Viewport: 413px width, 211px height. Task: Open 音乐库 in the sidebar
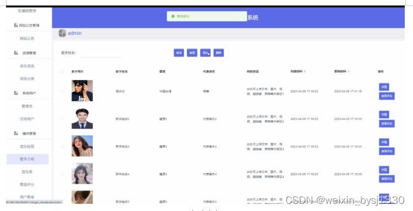tap(27, 172)
